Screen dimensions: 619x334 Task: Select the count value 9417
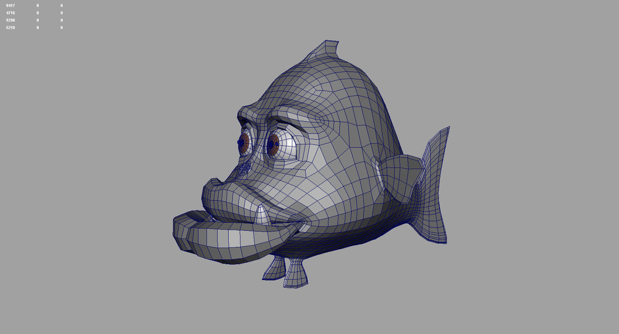tap(10, 5)
